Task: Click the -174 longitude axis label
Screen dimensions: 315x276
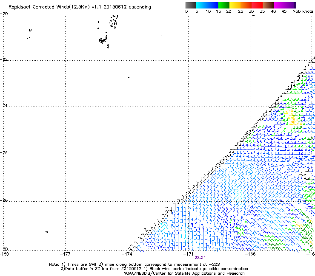Action: click(x=127, y=254)
